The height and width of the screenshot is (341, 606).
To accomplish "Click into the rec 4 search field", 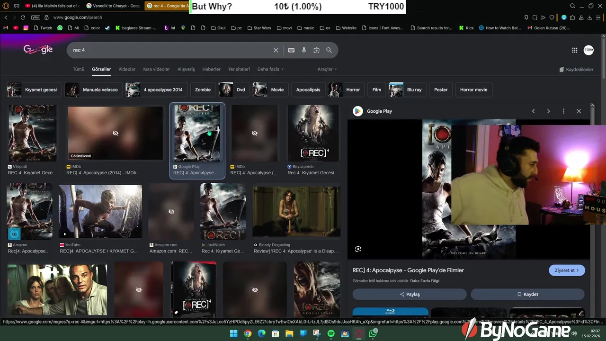I will pos(170,50).
